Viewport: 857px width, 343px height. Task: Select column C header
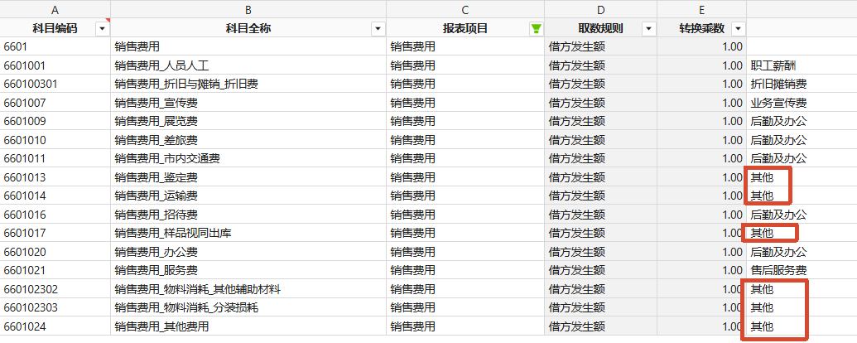click(x=465, y=10)
